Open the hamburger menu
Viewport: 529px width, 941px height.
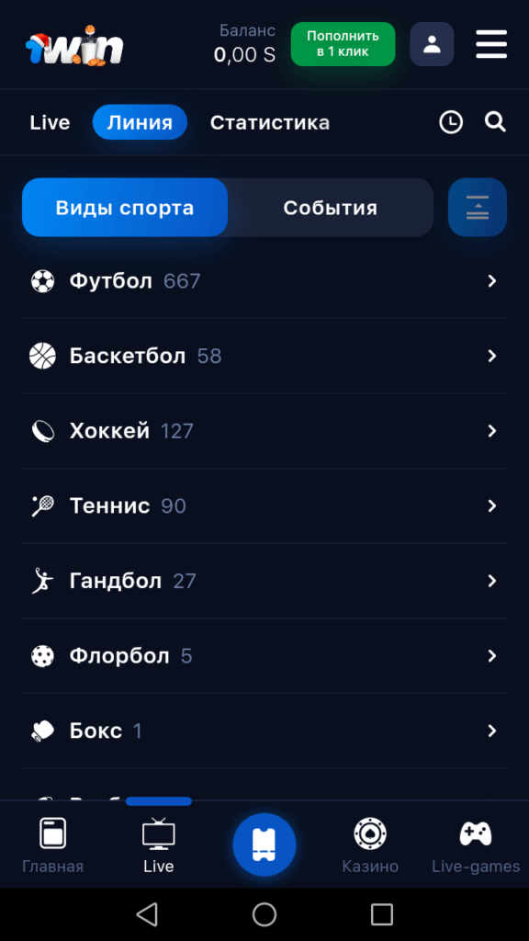tap(491, 44)
